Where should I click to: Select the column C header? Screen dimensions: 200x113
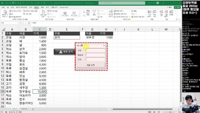pyautogui.click(x=40, y=29)
